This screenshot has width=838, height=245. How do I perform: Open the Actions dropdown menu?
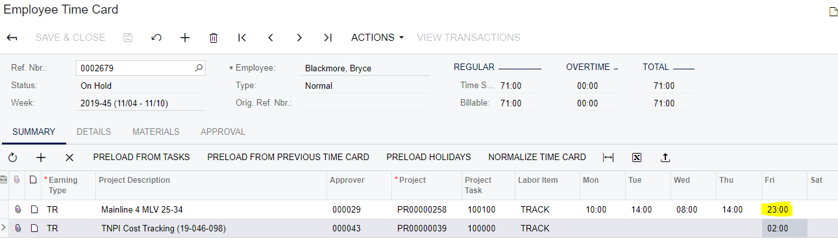(377, 38)
